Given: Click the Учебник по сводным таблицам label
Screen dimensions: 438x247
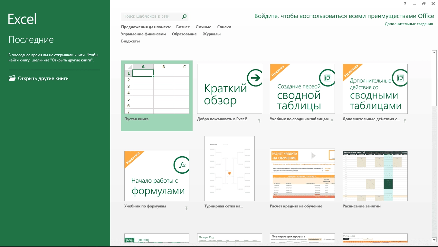Looking at the screenshot, I should tap(299, 119).
